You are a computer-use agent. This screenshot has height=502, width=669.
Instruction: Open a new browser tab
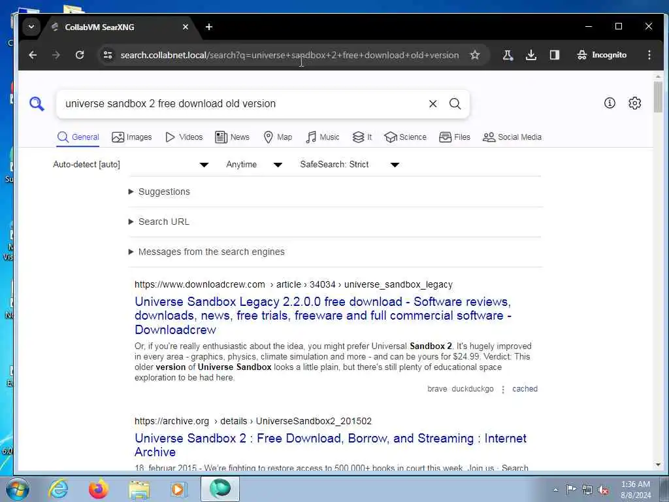click(x=209, y=27)
